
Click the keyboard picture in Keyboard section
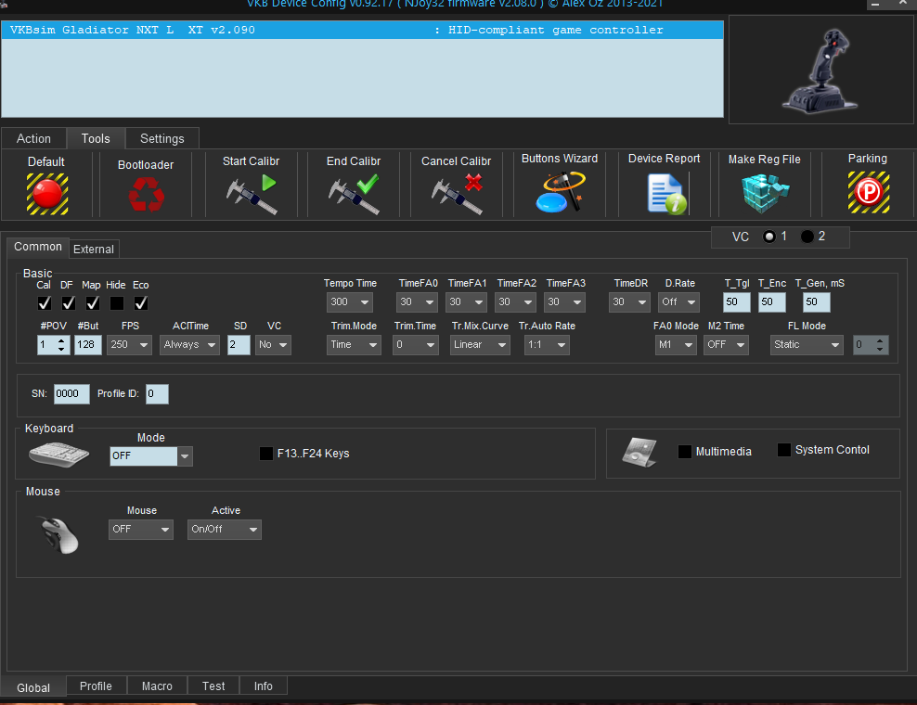click(58, 455)
